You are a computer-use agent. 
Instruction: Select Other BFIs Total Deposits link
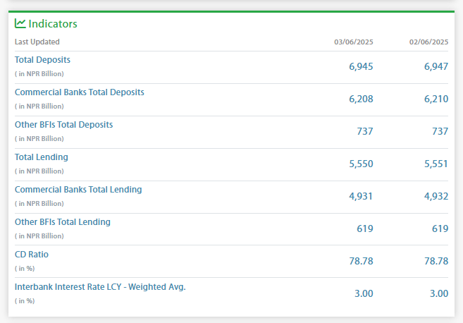click(x=63, y=125)
